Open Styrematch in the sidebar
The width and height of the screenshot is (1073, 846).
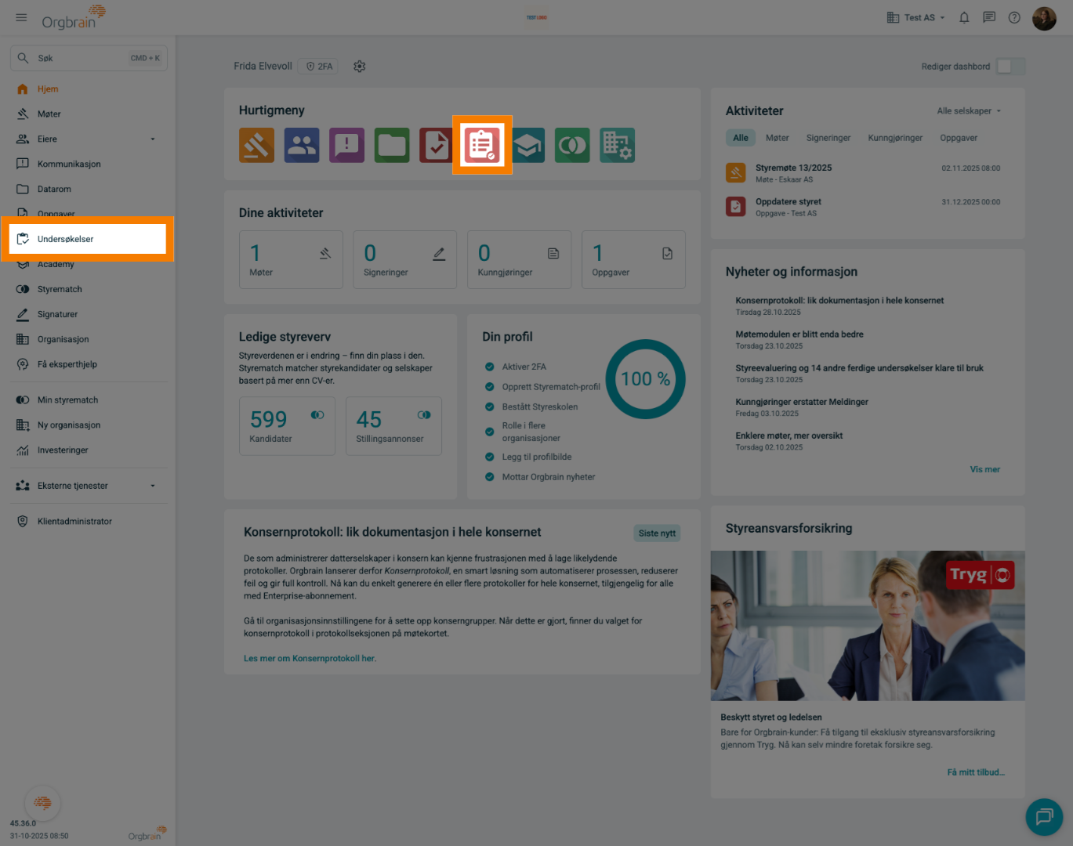click(89, 290)
